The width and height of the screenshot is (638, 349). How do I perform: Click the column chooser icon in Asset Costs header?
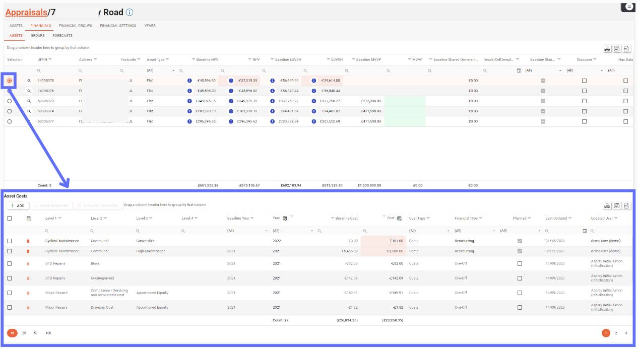(29, 218)
